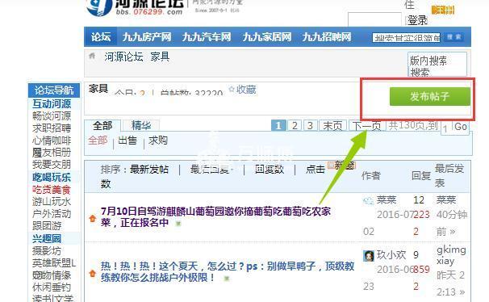Screen dimensions: 489x302
Task: Click the 登录 button
Action: point(417,21)
